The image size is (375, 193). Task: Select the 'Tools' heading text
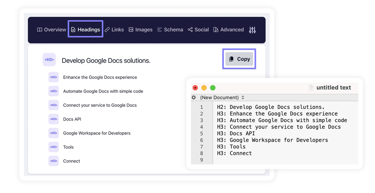coord(68,147)
